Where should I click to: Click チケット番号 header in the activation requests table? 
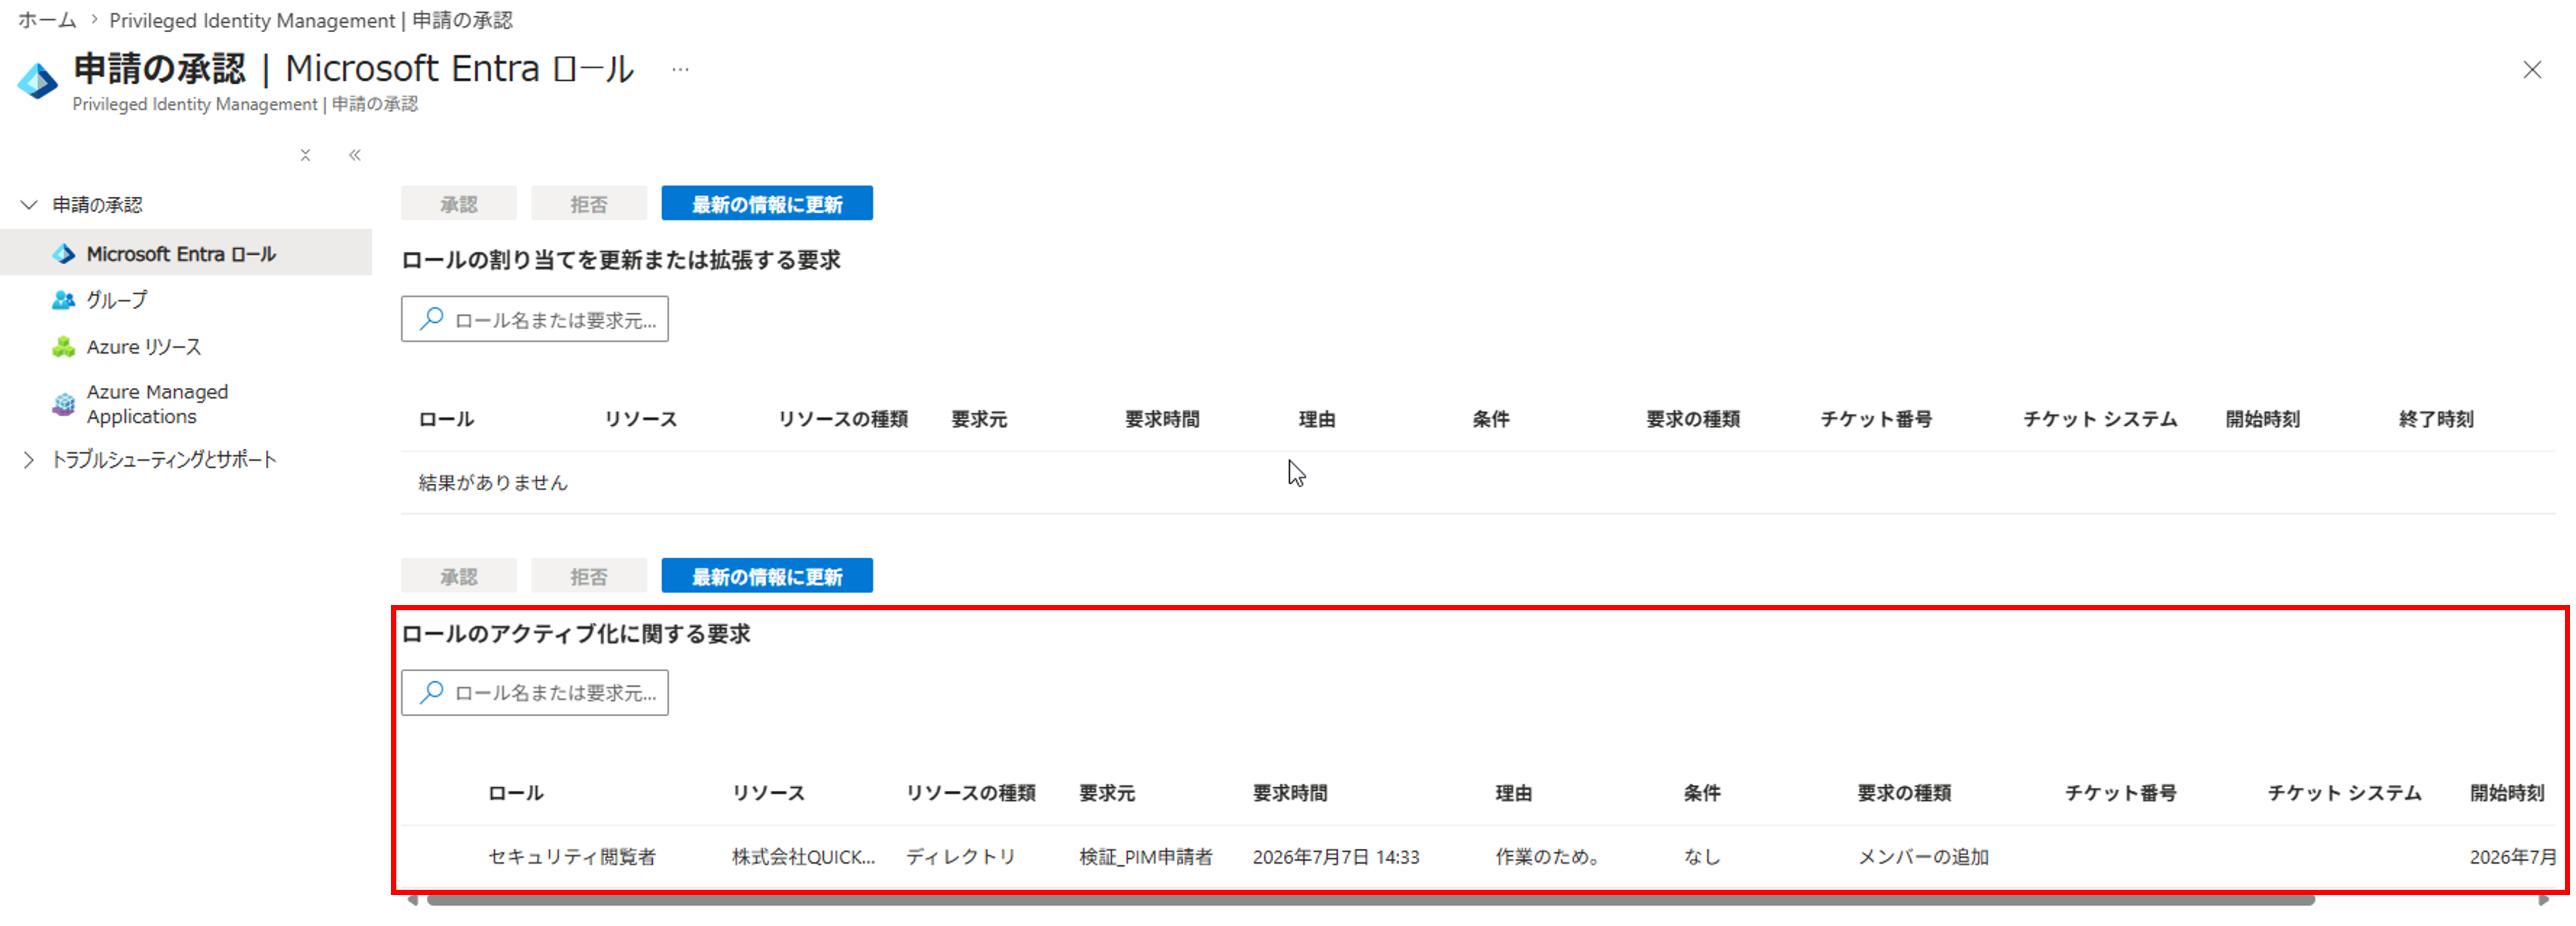[2120, 793]
